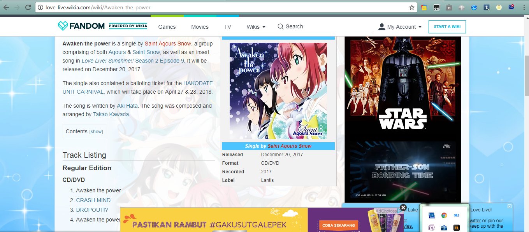Go forward with the browser forward arrow
Screen dimensions: 529x232
coord(17,7)
